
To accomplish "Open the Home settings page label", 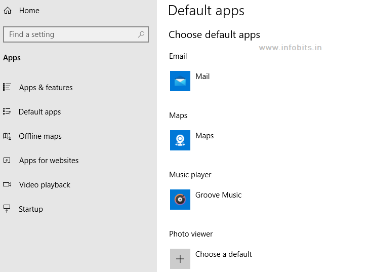I will point(29,11).
